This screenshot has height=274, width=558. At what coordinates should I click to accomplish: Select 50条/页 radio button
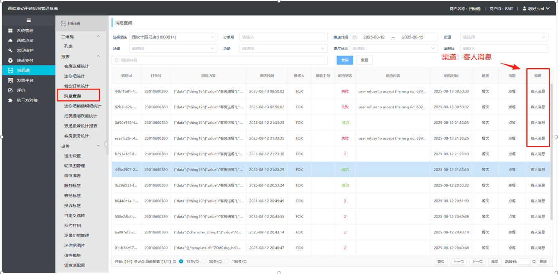pos(204,261)
